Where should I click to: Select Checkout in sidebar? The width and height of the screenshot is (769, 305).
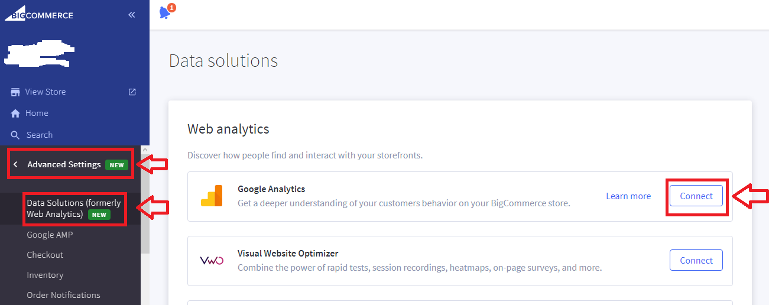[45, 255]
